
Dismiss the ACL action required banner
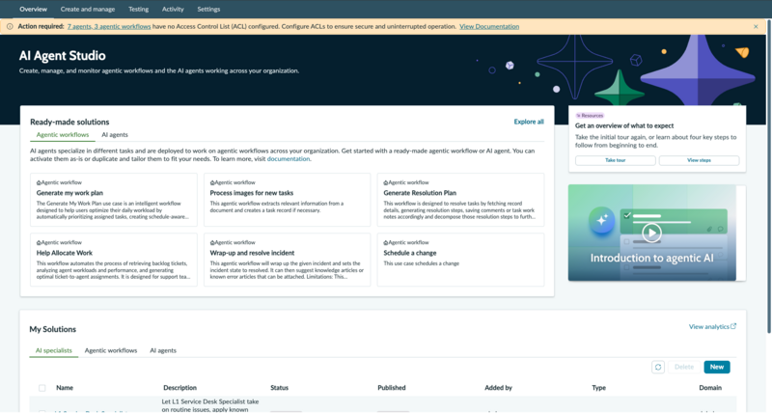point(756,27)
